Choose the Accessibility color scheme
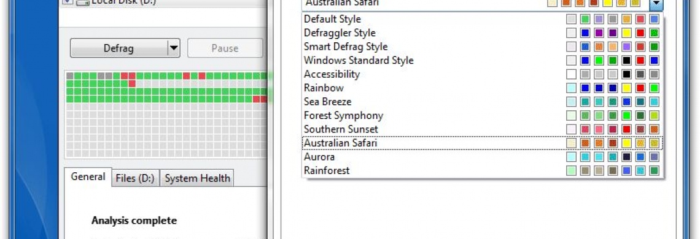Image resolution: width=700 pixels, height=239 pixels. (483, 74)
